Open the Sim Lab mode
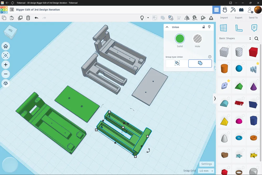The width and height of the screenshot is (262, 175). pos(225,10)
